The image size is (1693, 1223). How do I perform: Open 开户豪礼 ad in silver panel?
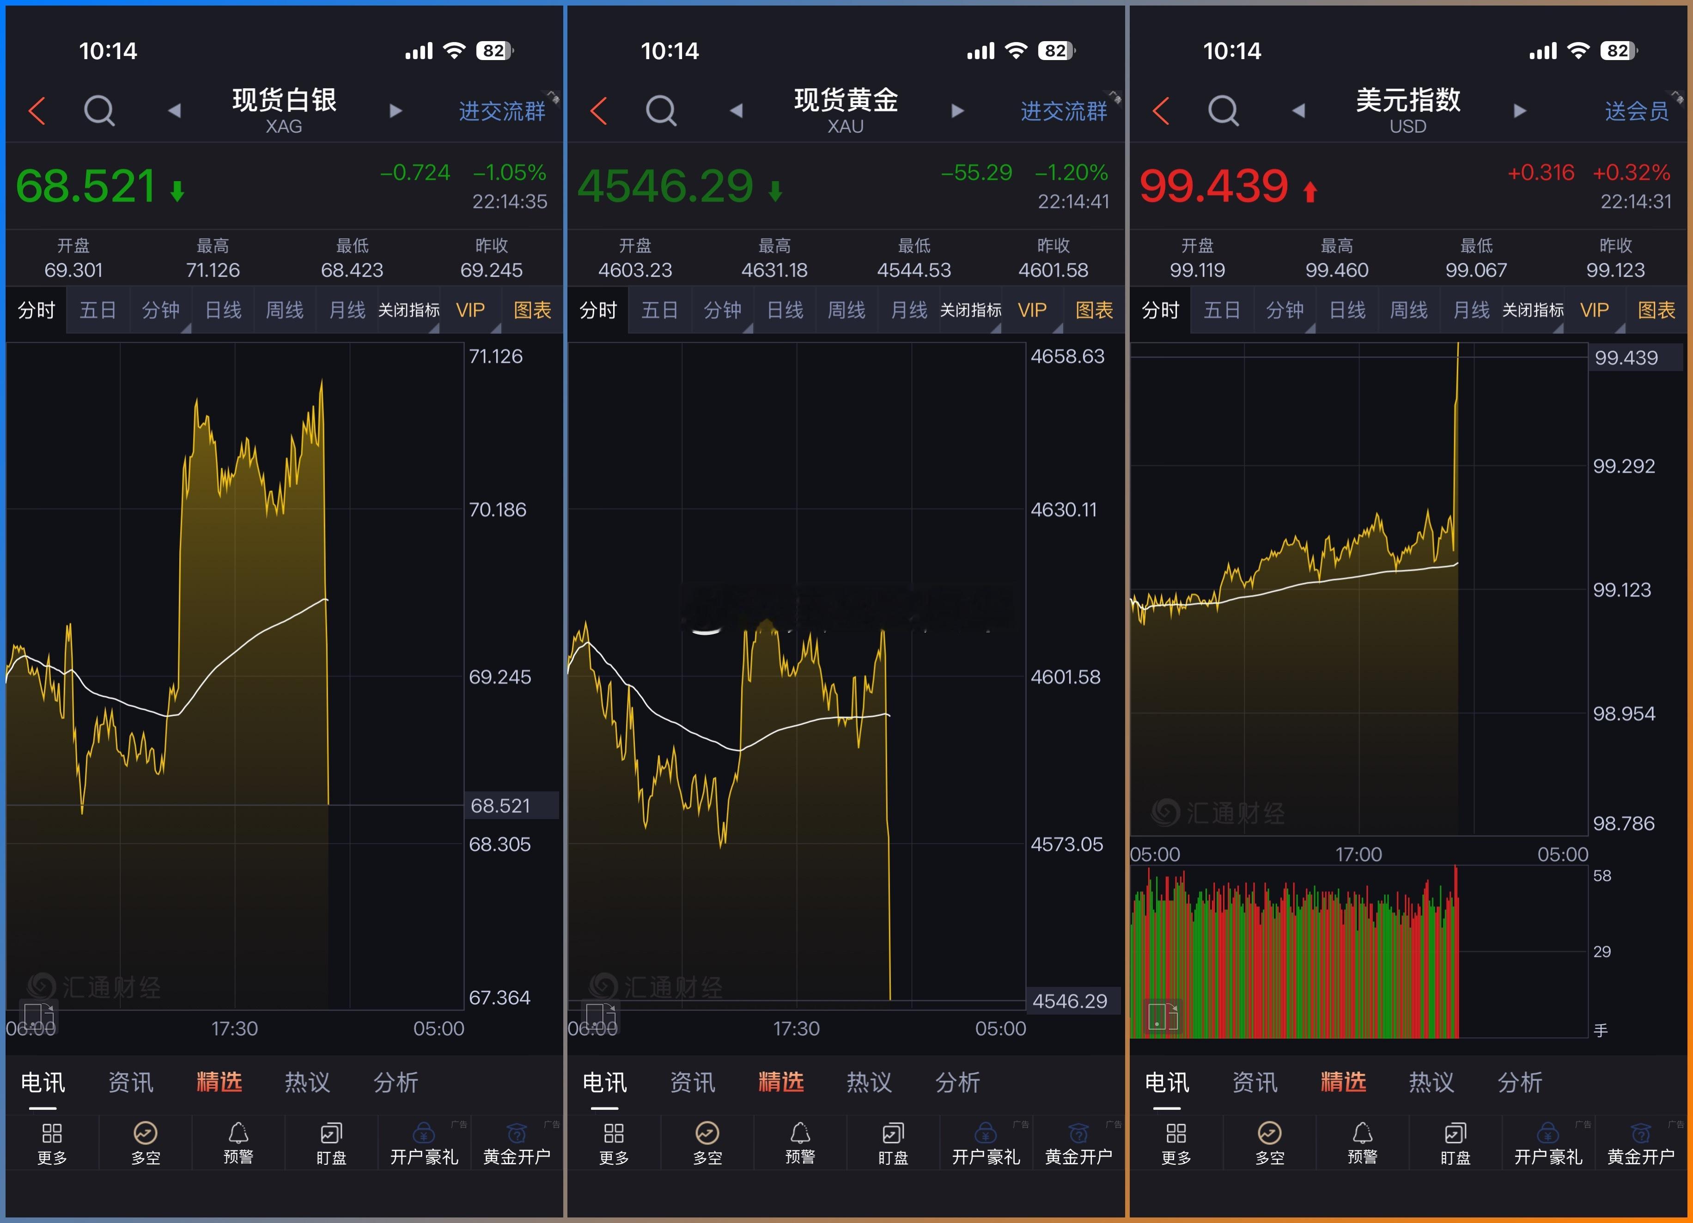(x=424, y=1143)
